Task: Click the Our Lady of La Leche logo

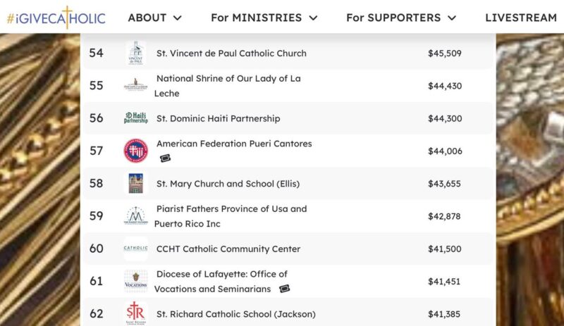Action: (135, 85)
